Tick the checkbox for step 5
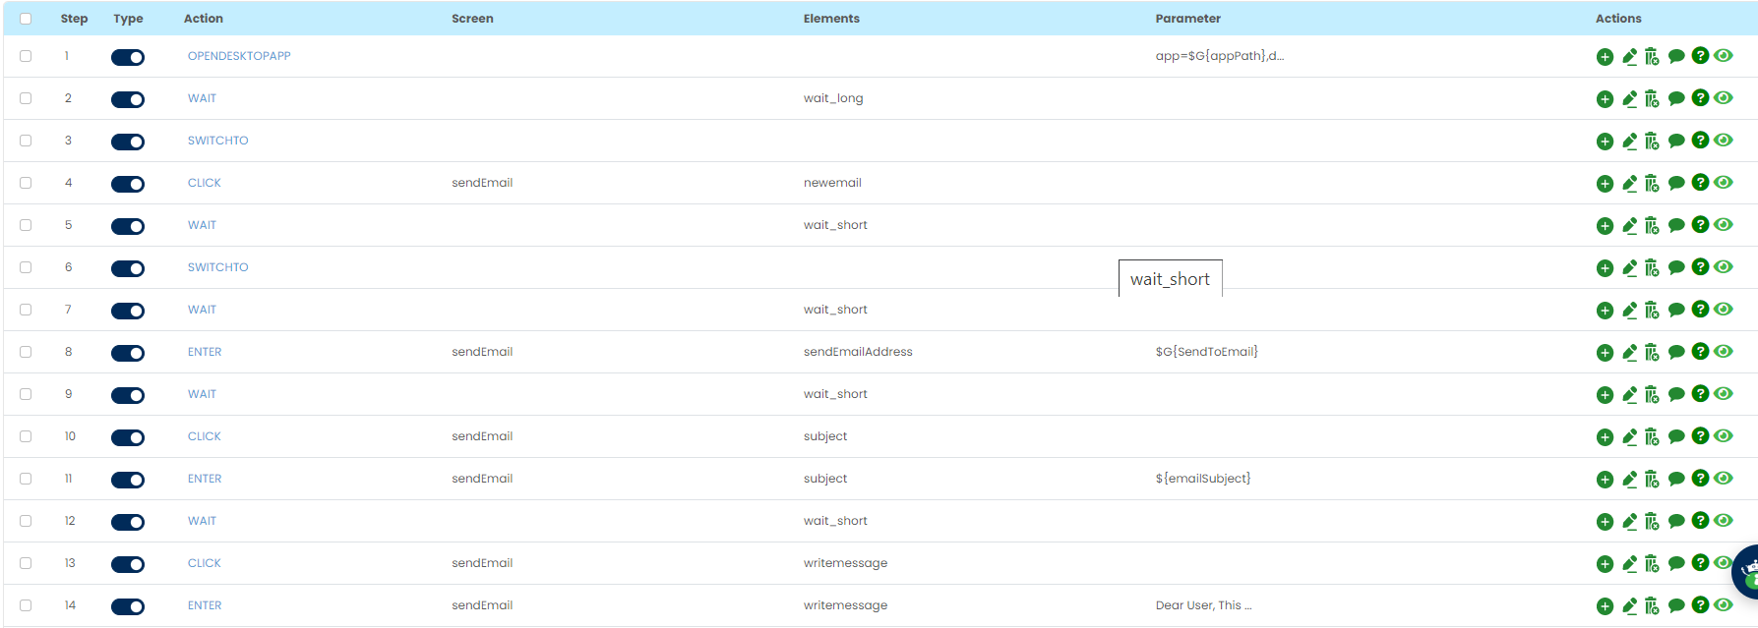Image resolution: width=1758 pixels, height=628 pixels. [26, 225]
